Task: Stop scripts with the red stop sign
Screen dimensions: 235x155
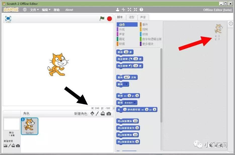Action: tap(109, 19)
